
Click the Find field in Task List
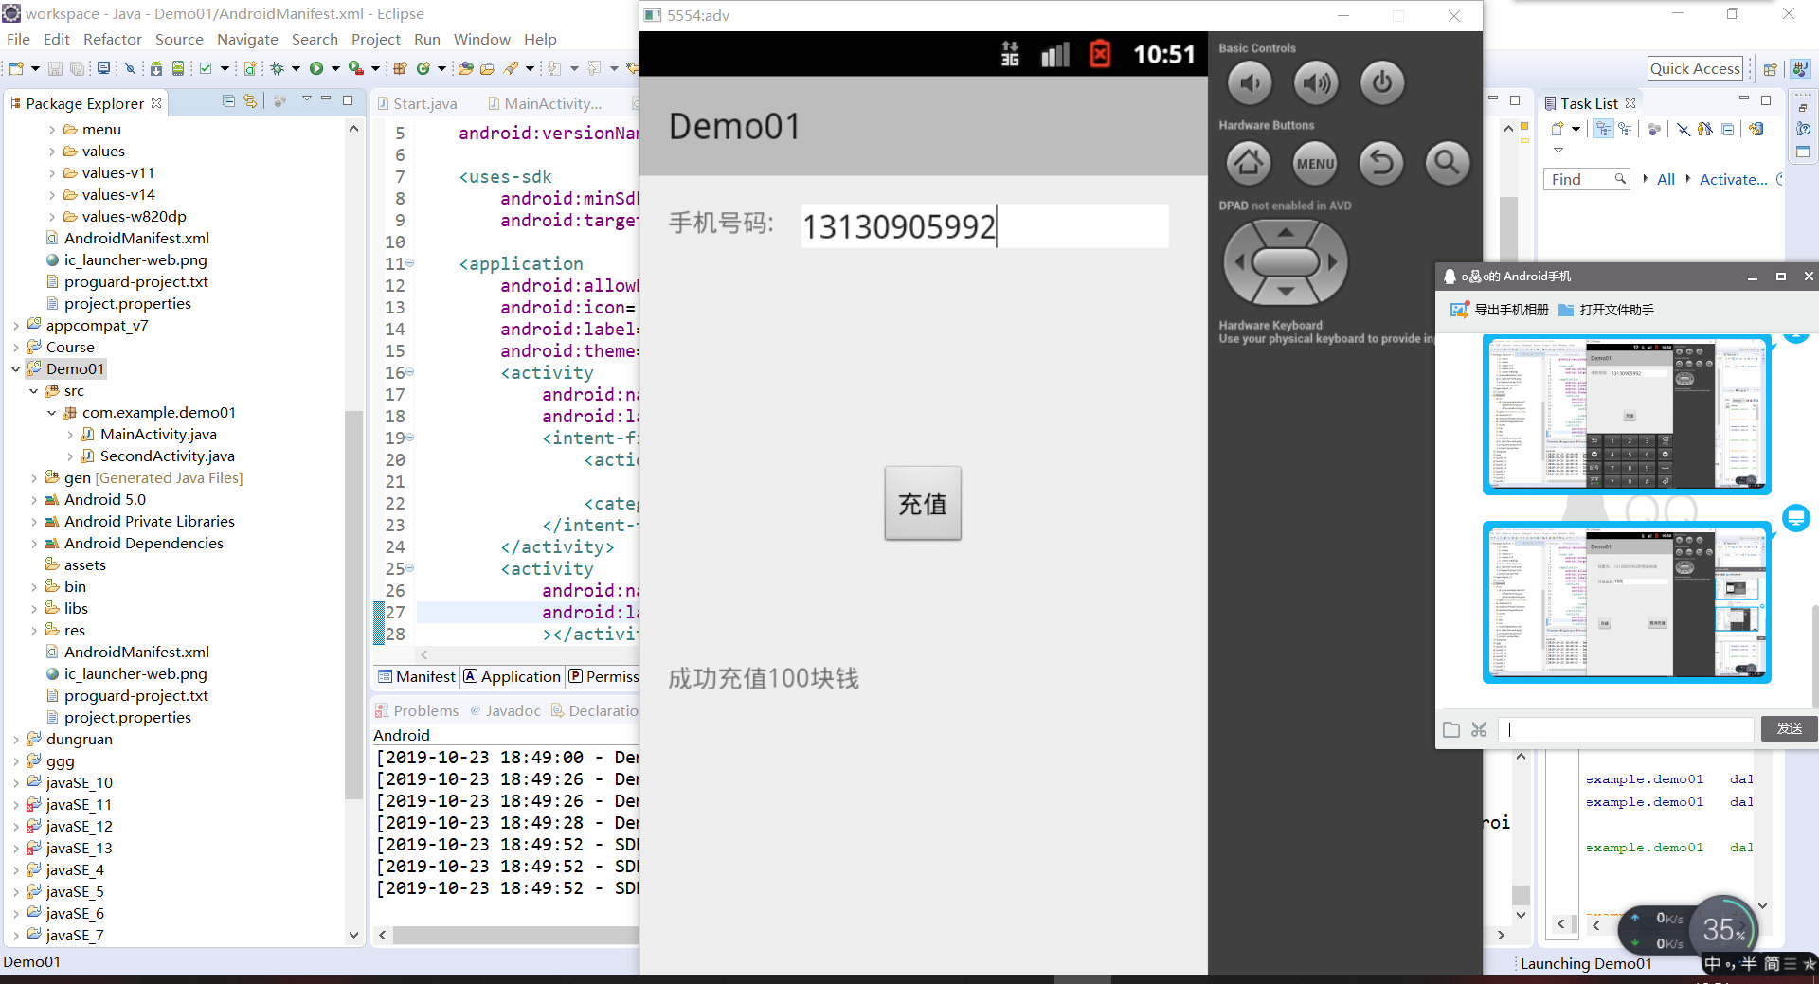tap(1586, 179)
